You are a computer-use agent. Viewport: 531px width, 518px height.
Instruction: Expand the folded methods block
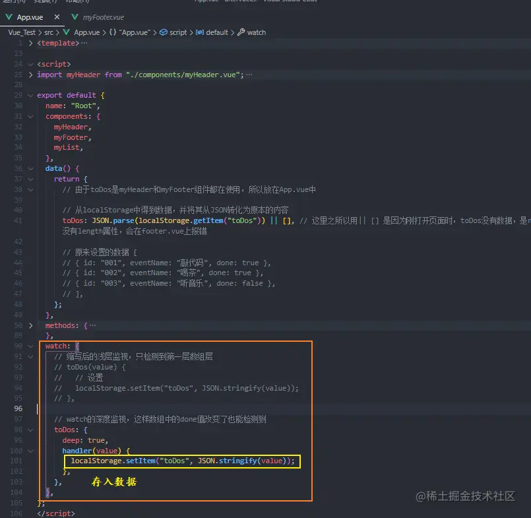(30, 325)
